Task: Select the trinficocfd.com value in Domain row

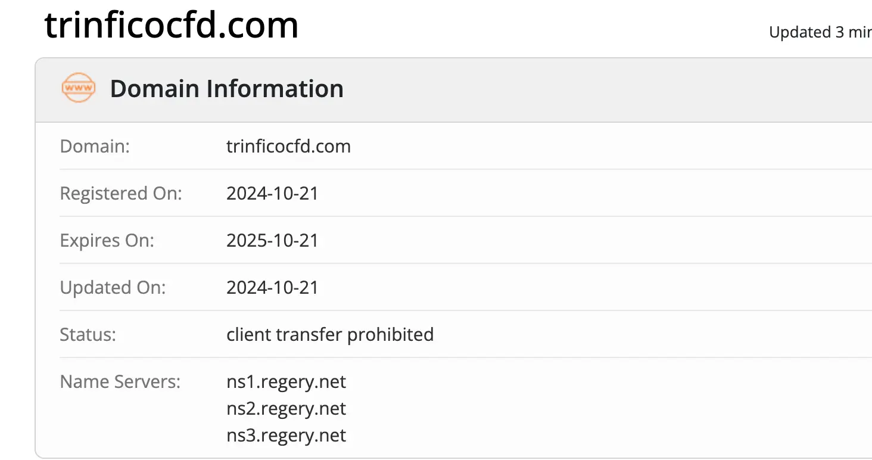Action: (x=288, y=146)
